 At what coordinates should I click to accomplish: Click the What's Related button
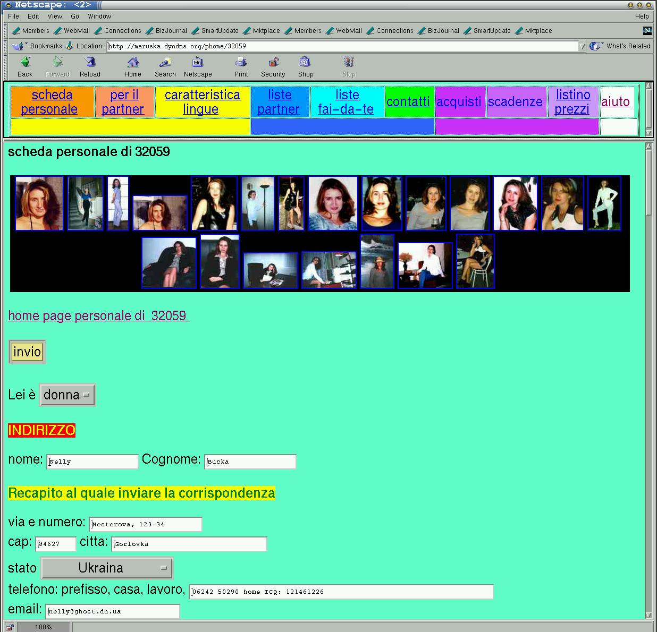point(622,46)
